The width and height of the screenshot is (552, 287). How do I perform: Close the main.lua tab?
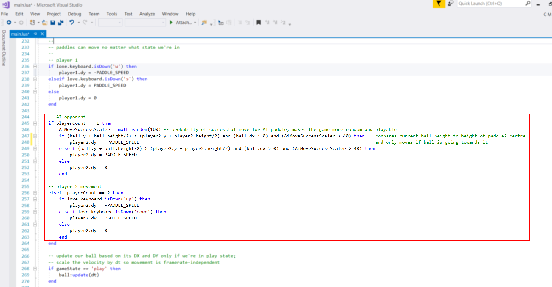tap(42, 34)
